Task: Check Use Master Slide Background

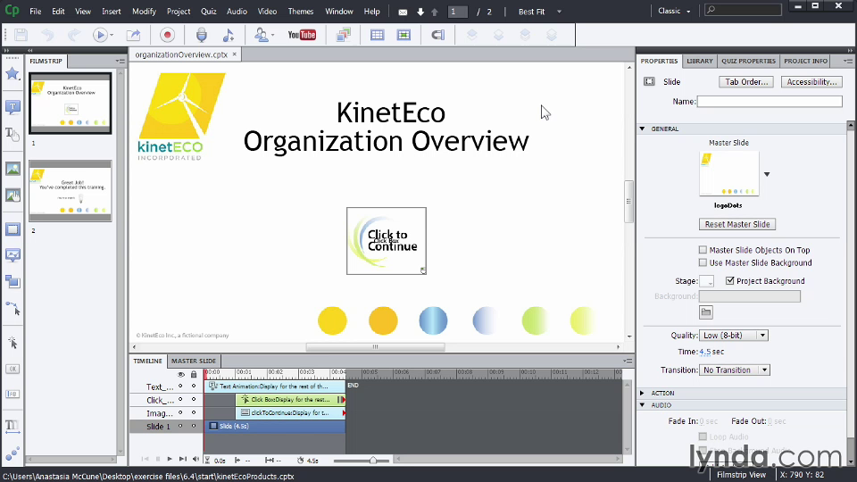Action: 703,262
